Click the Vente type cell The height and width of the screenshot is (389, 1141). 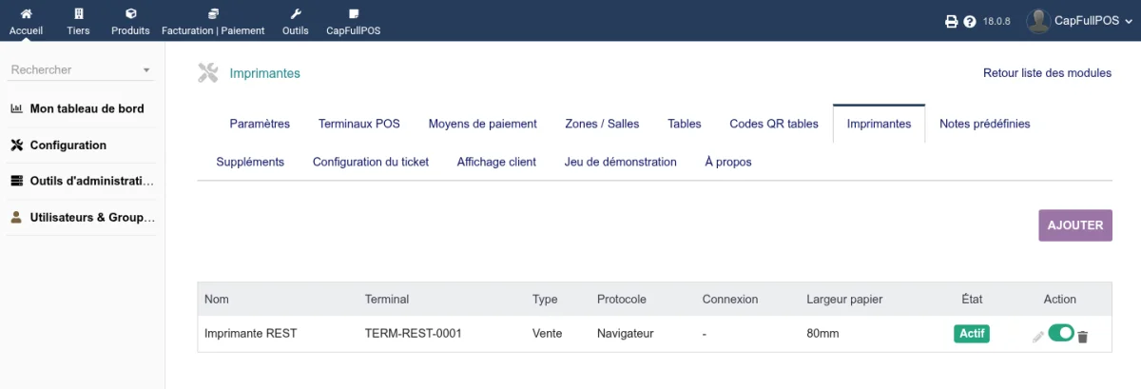point(548,334)
